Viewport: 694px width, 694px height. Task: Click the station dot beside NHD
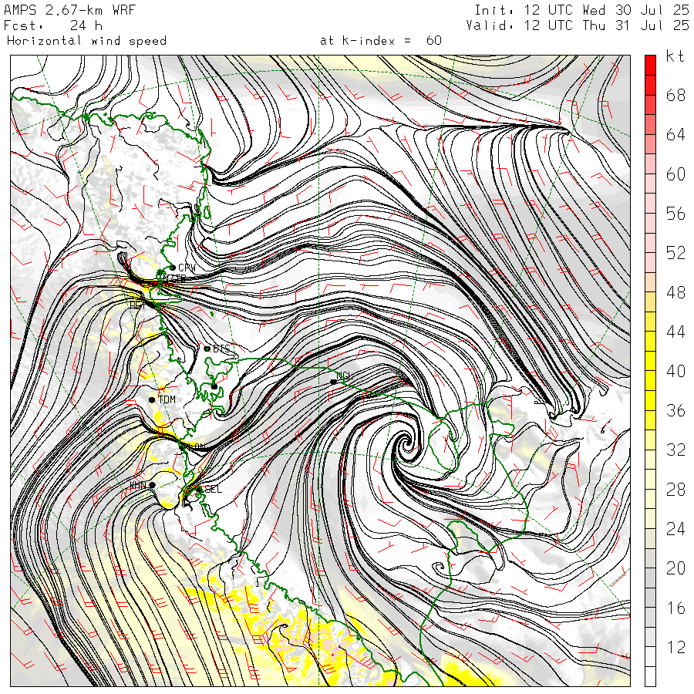click(x=152, y=485)
